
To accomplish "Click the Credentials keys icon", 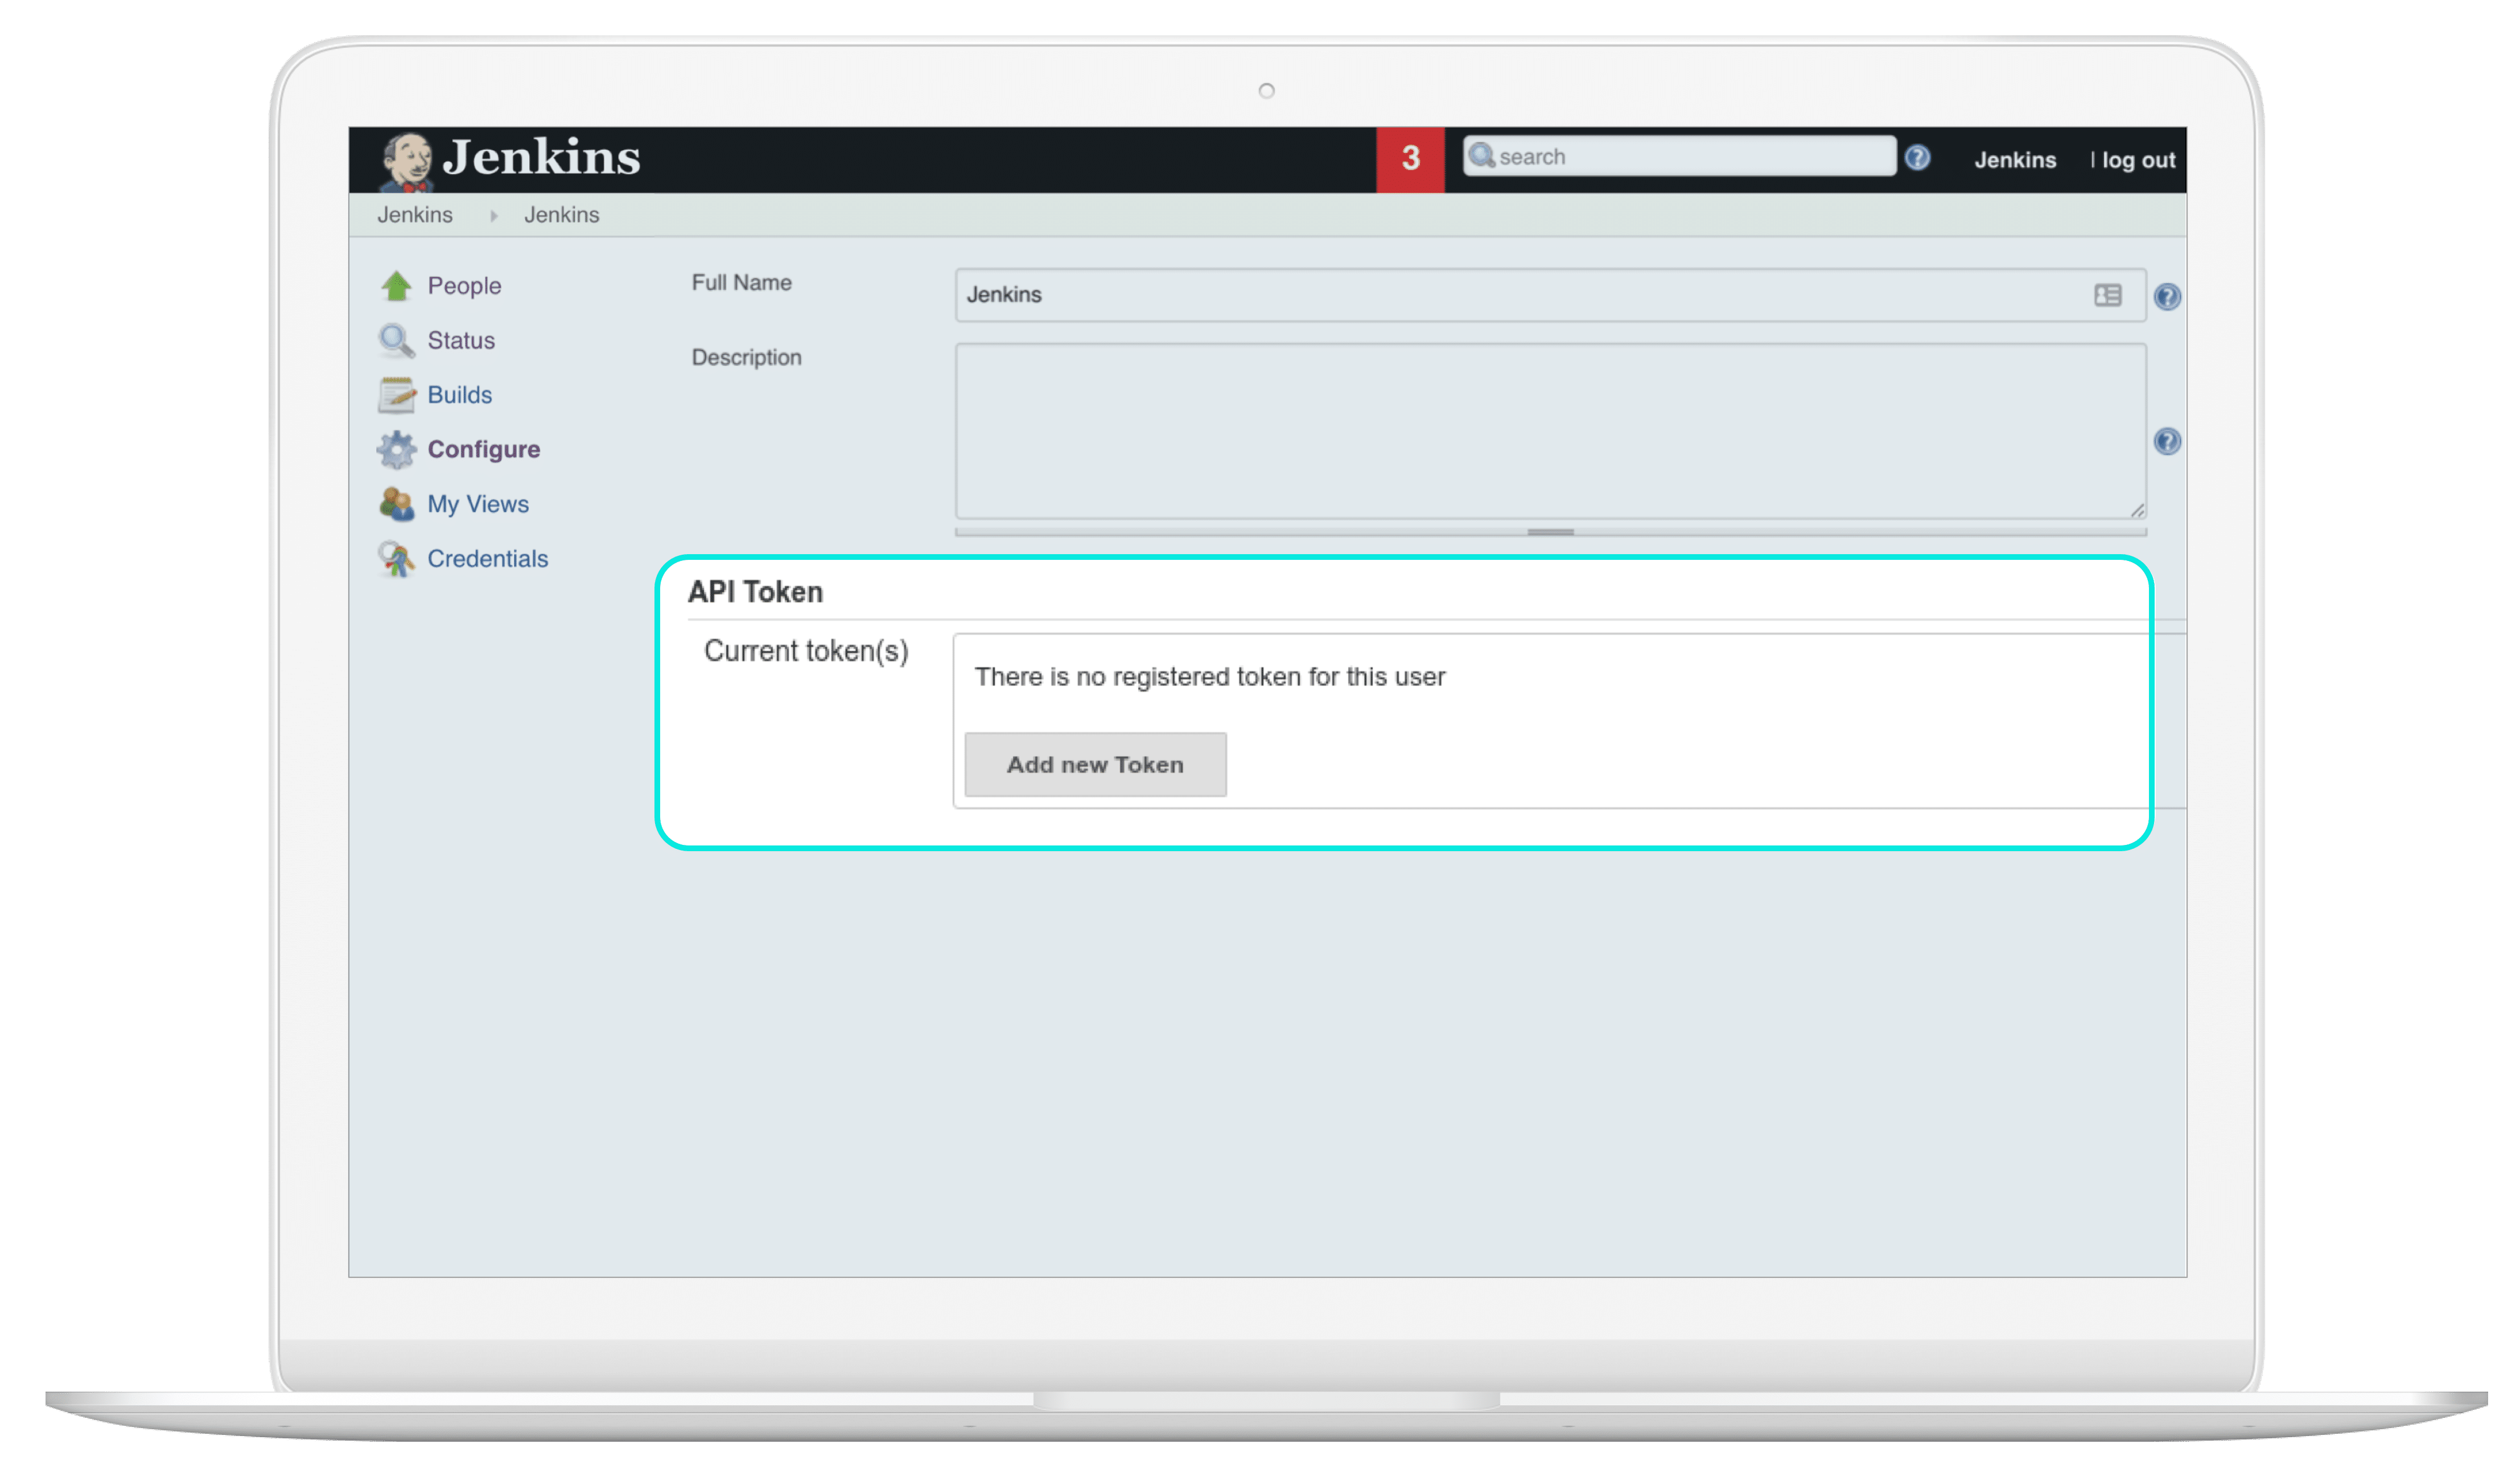I will click(x=396, y=558).
